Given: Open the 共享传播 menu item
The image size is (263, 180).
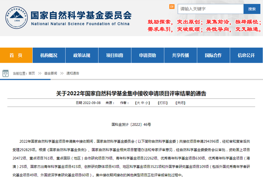Looking at the screenshot, I should click(x=180, y=55).
